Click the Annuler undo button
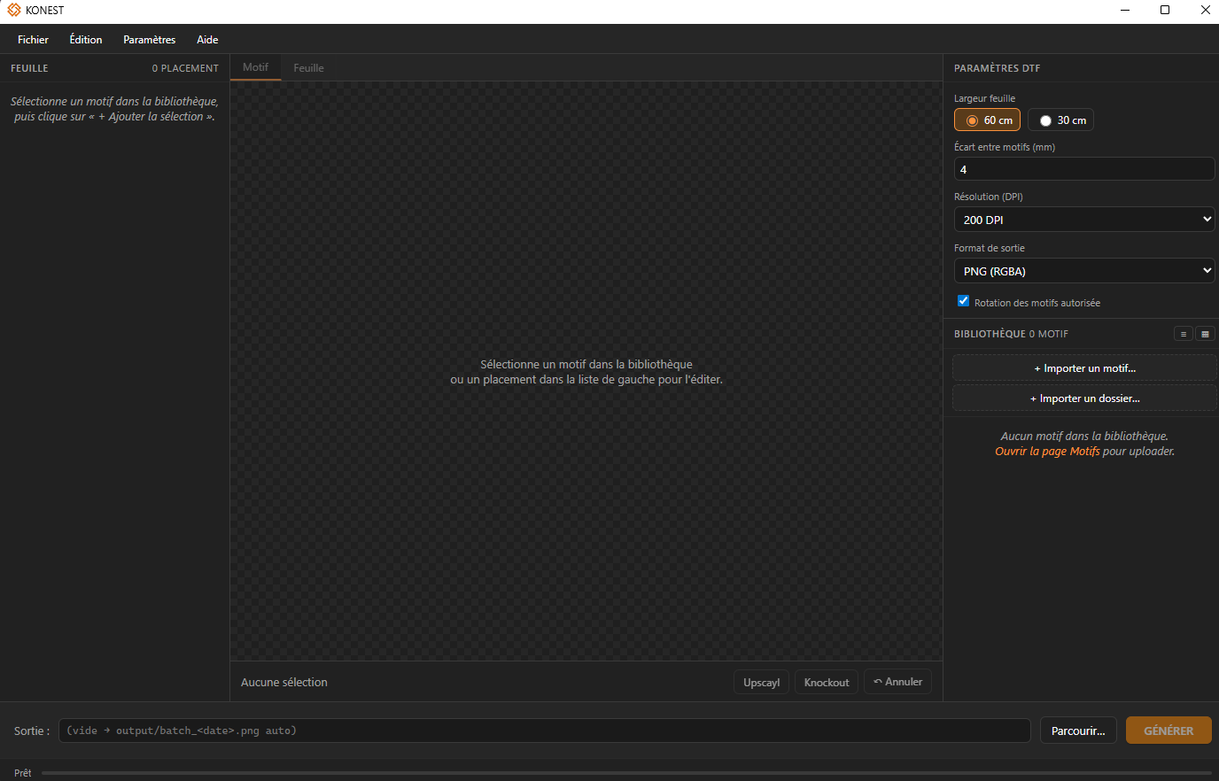The height and width of the screenshot is (781, 1219). [897, 682]
